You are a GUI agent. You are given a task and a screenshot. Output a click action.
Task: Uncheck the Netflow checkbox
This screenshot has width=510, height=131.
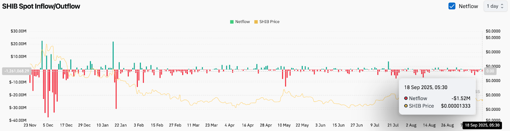(x=452, y=6)
